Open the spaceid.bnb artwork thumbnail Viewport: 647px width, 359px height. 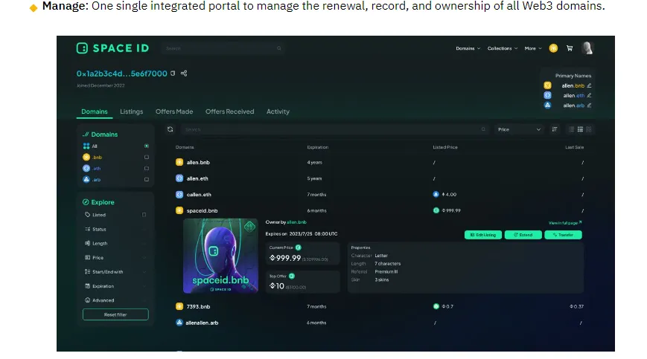[x=221, y=256]
